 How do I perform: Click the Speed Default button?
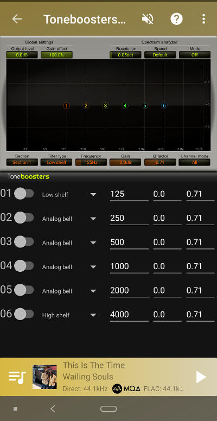coord(160,55)
